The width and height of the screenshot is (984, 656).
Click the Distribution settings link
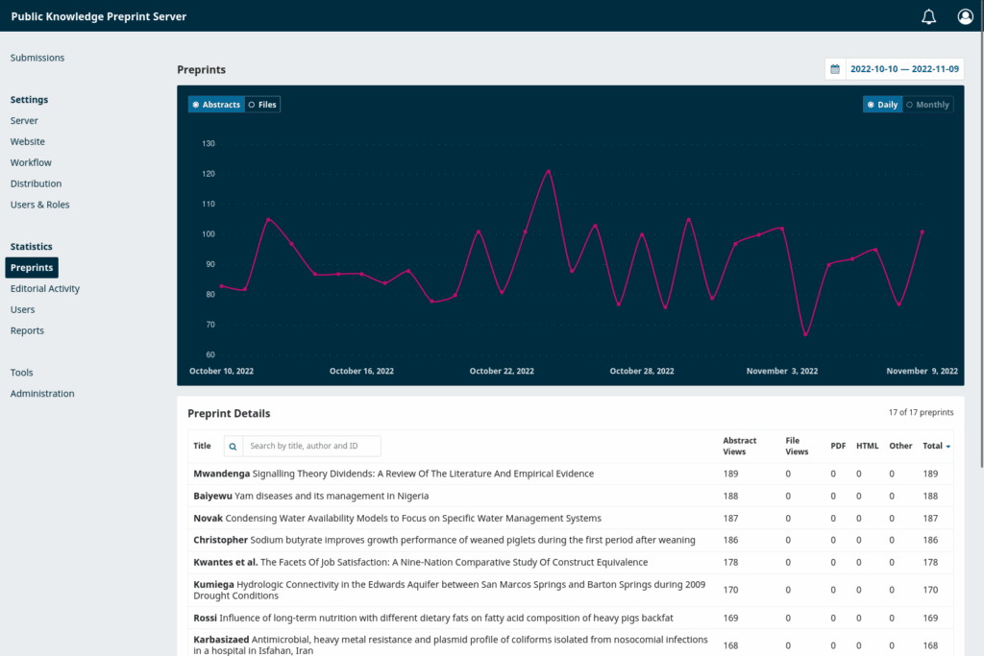tap(34, 183)
